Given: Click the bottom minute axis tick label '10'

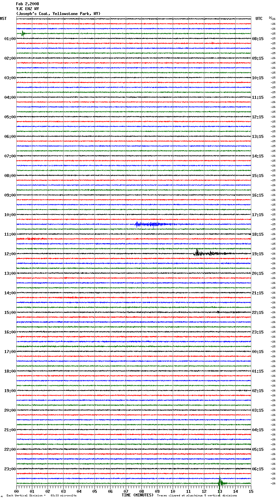Looking at the screenshot, I should click(x=173, y=491).
